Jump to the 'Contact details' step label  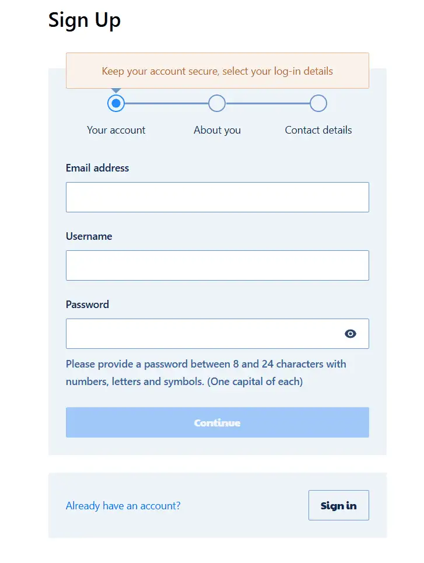(318, 130)
